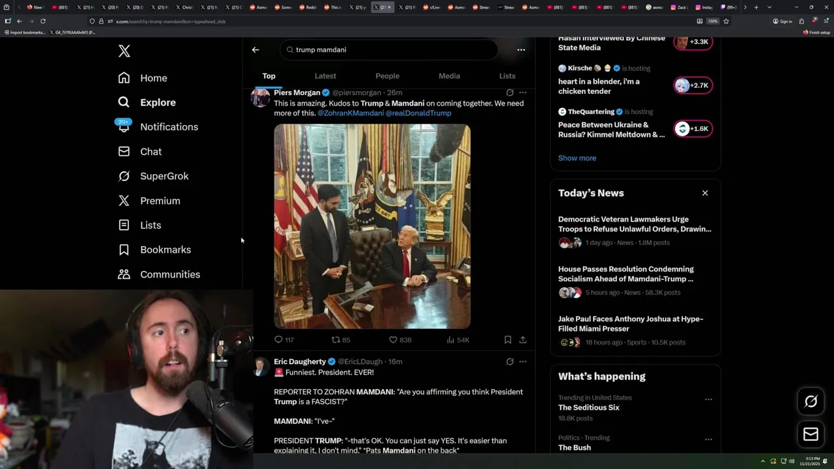Open the floating messages envelope button
This screenshot has height=469, width=834.
[811, 434]
